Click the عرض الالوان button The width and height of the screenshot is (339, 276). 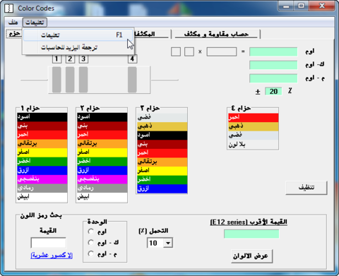point(251,256)
